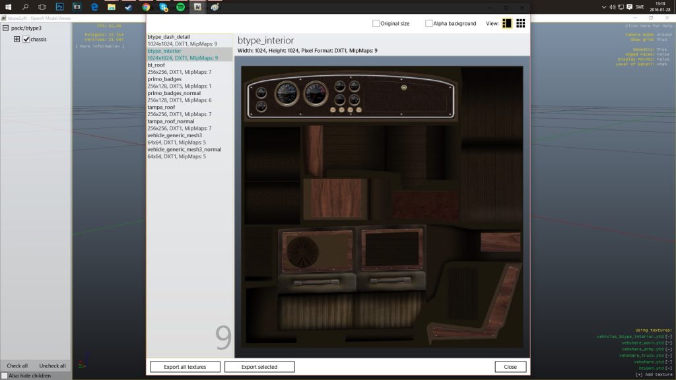
Task: Click the btype_interior texture preview image
Action: (x=382, y=206)
